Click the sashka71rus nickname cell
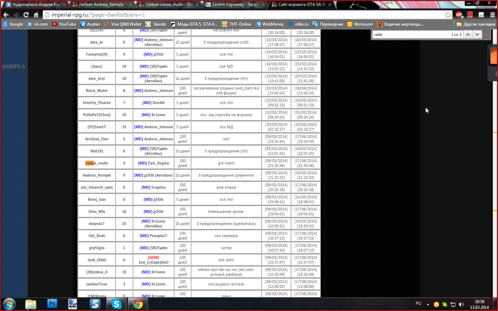Screen dimensions: 498x311 tap(96, 284)
